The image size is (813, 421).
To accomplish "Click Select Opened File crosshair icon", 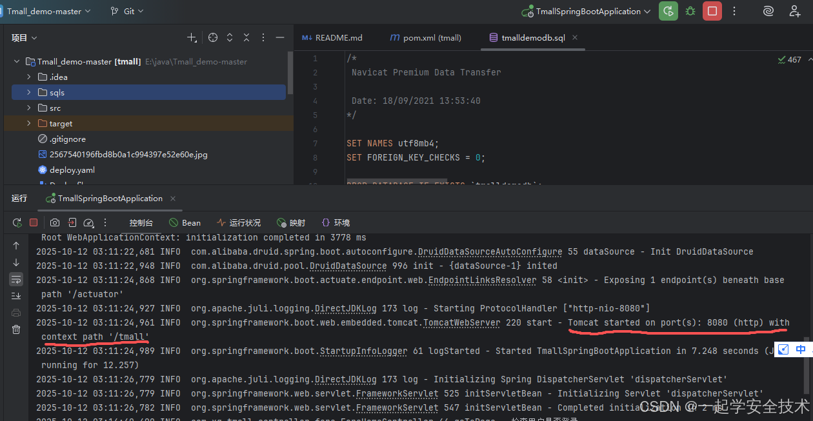I will tap(213, 38).
